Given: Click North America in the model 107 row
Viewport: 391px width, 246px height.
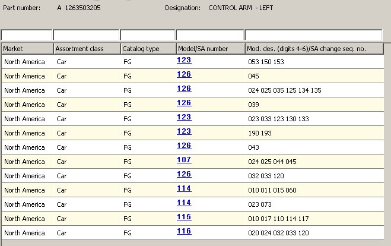Looking at the screenshot, I should click(x=24, y=162).
